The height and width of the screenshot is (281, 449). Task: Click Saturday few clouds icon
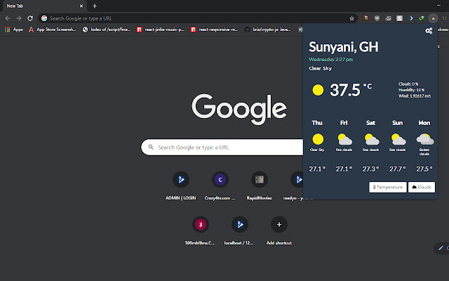(371, 139)
